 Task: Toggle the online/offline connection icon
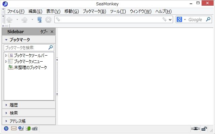(x=196, y=129)
